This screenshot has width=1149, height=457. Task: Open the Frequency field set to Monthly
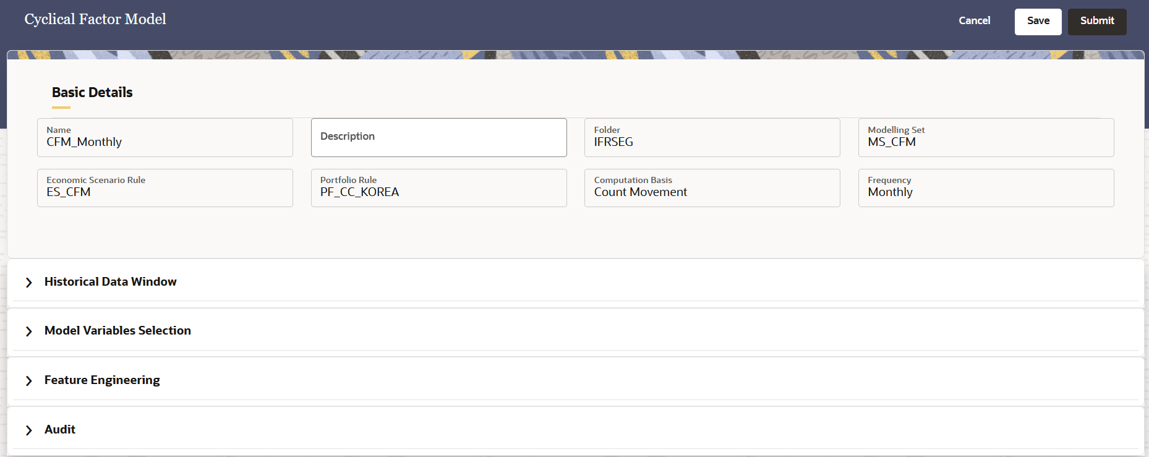[x=986, y=188]
